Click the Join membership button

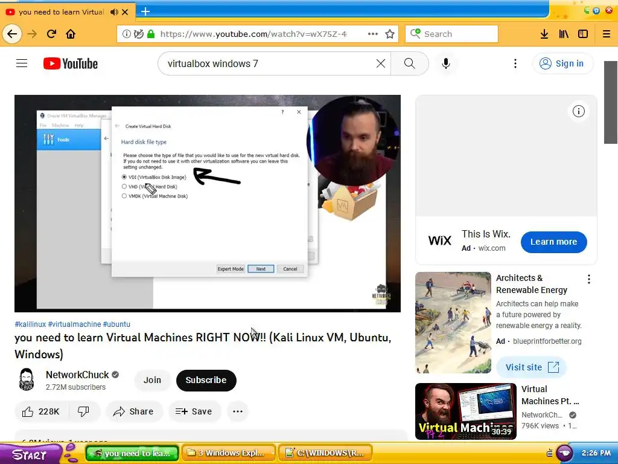(x=152, y=380)
